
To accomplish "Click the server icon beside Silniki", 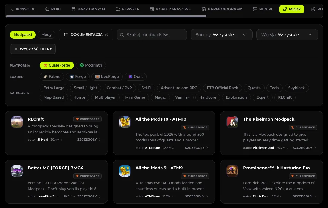I will [255, 9].
